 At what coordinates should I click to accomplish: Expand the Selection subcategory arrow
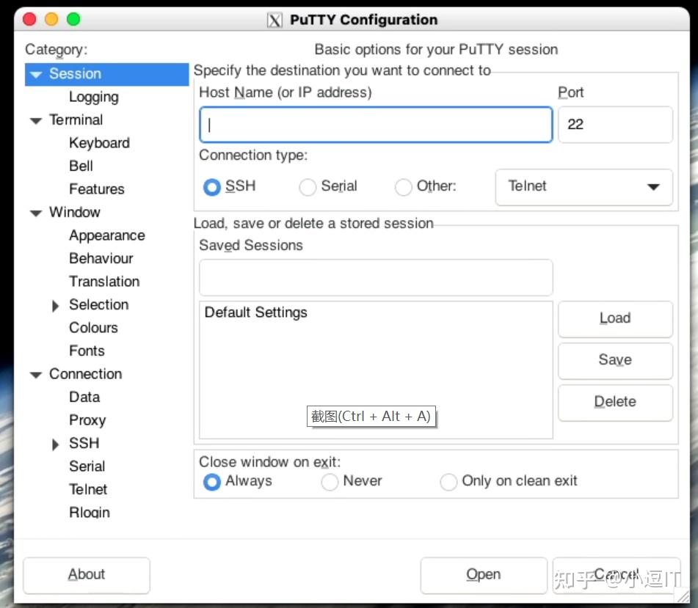click(55, 306)
